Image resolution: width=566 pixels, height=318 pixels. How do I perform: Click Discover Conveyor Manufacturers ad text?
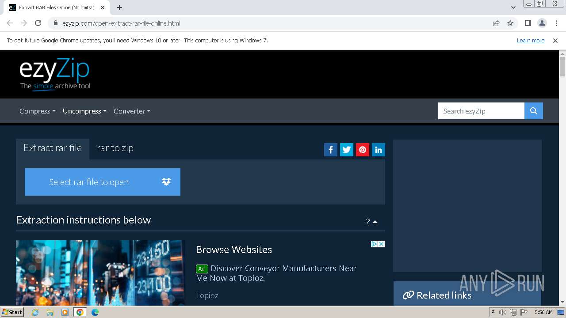click(x=276, y=273)
